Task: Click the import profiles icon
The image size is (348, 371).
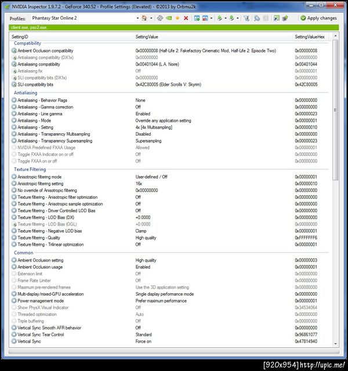Action: coord(231,18)
